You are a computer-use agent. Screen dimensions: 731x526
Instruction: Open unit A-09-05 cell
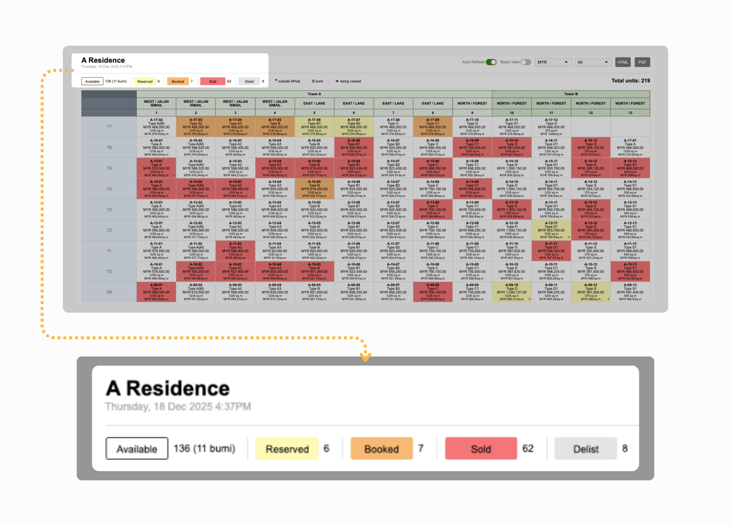pyautogui.click(x=314, y=292)
